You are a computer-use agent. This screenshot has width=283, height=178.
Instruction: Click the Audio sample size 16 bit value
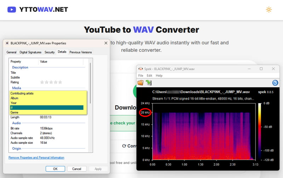pos(44,143)
